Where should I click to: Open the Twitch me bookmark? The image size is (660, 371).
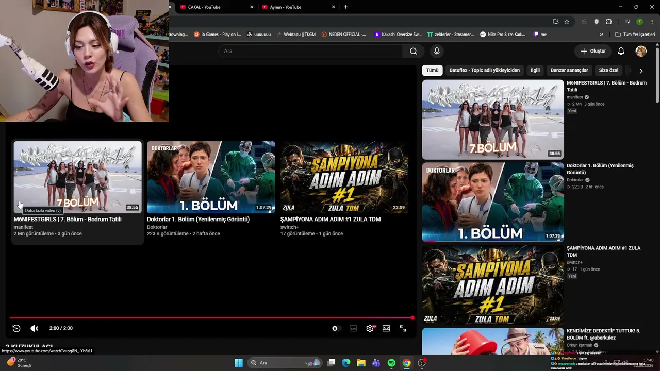pyautogui.click(x=540, y=35)
